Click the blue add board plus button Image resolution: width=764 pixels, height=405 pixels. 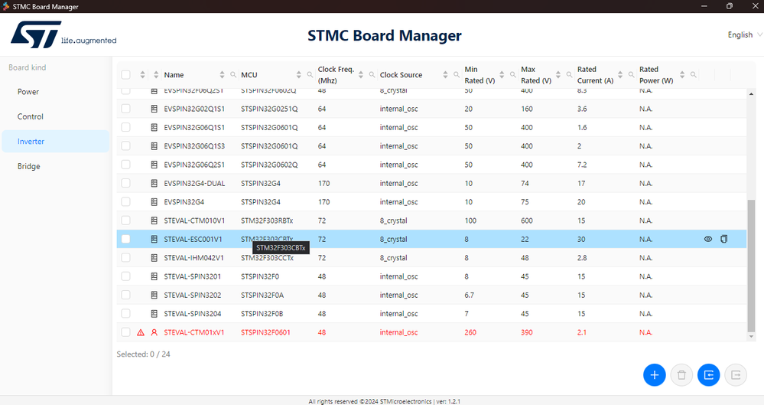[x=655, y=374]
